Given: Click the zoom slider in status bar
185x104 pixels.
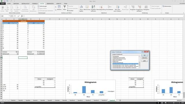Looking at the screenshot, I should [174, 103].
